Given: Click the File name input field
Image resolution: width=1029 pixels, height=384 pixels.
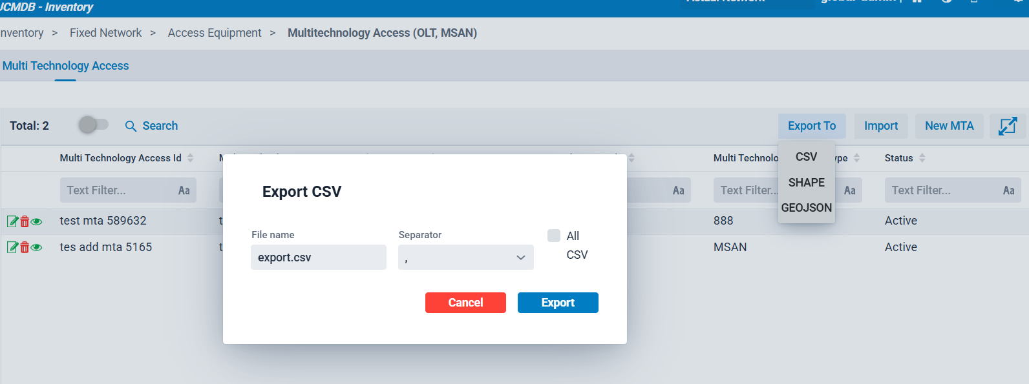Looking at the screenshot, I should [318, 258].
